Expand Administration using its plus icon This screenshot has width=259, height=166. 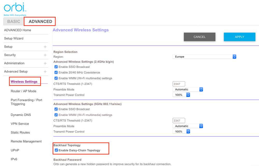pyautogui.click(x=45, y=63)
